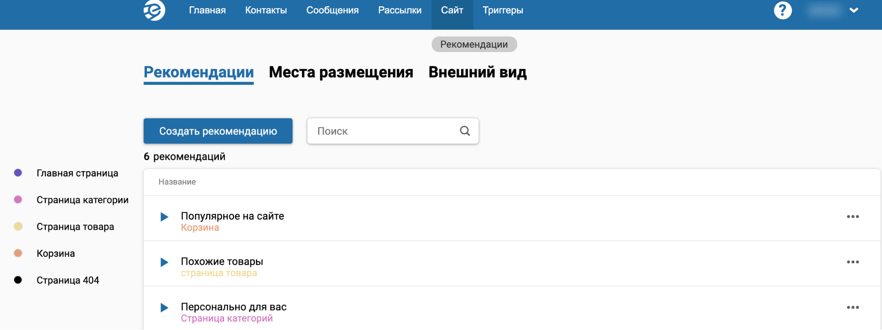Viewport: 882px width, 330px height.
Task: Click the Рекомендации submenu pill
Action: pyautogui.click(x=474, y=44)
